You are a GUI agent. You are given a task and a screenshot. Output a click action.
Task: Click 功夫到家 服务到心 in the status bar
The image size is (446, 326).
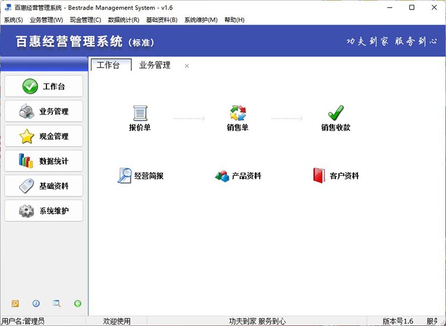click(257, 321)
